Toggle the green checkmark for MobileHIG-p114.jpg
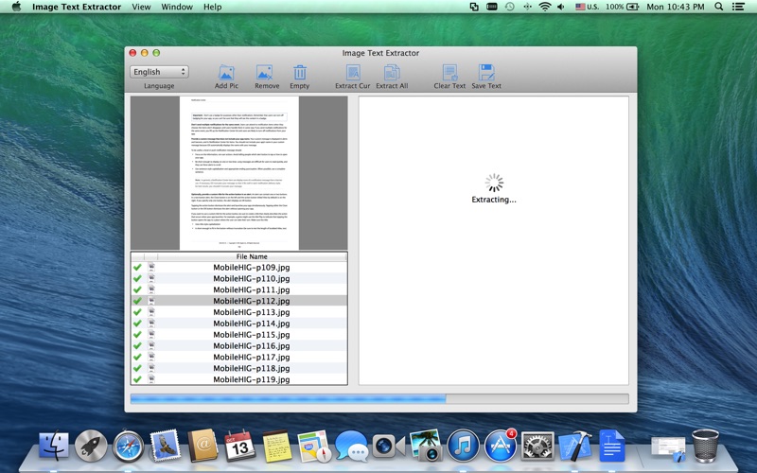The height and width of the screenshot is (473, 757). (x=137, y=323)
